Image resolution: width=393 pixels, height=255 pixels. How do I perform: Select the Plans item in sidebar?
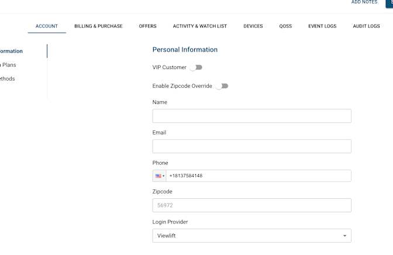coord(8,65)
